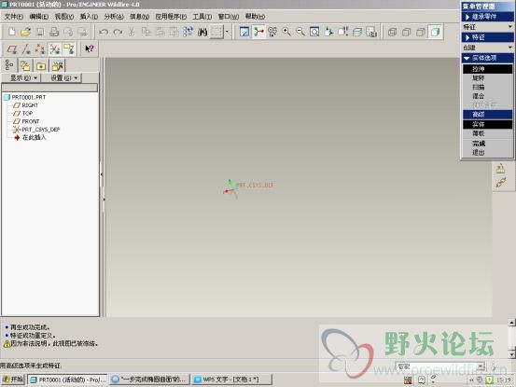This screenshot has height=387, width=516.
Task: Choose the 薄板 option
Action: pos(487,133)
